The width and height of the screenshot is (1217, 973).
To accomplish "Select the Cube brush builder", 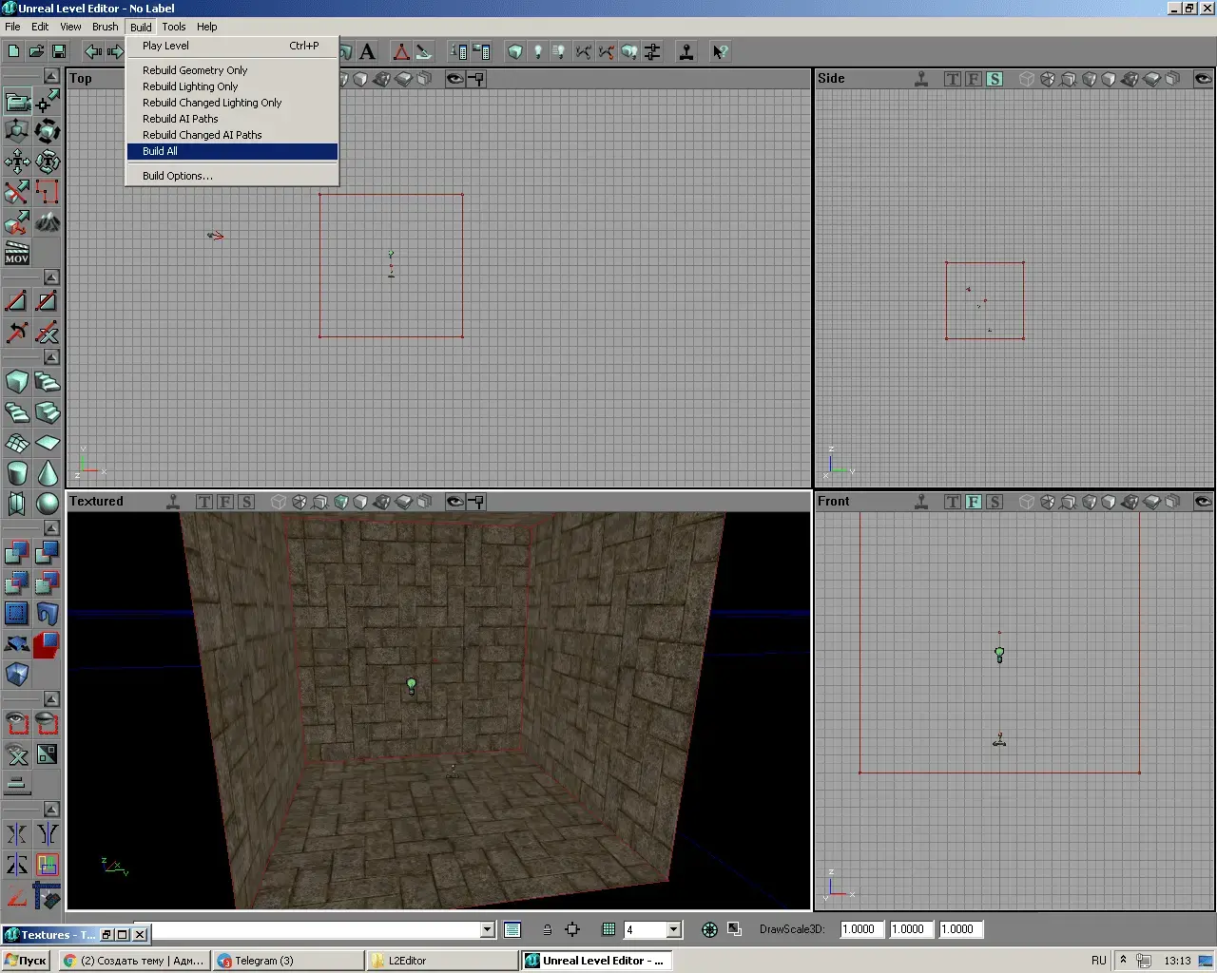I will click(17, 382).
